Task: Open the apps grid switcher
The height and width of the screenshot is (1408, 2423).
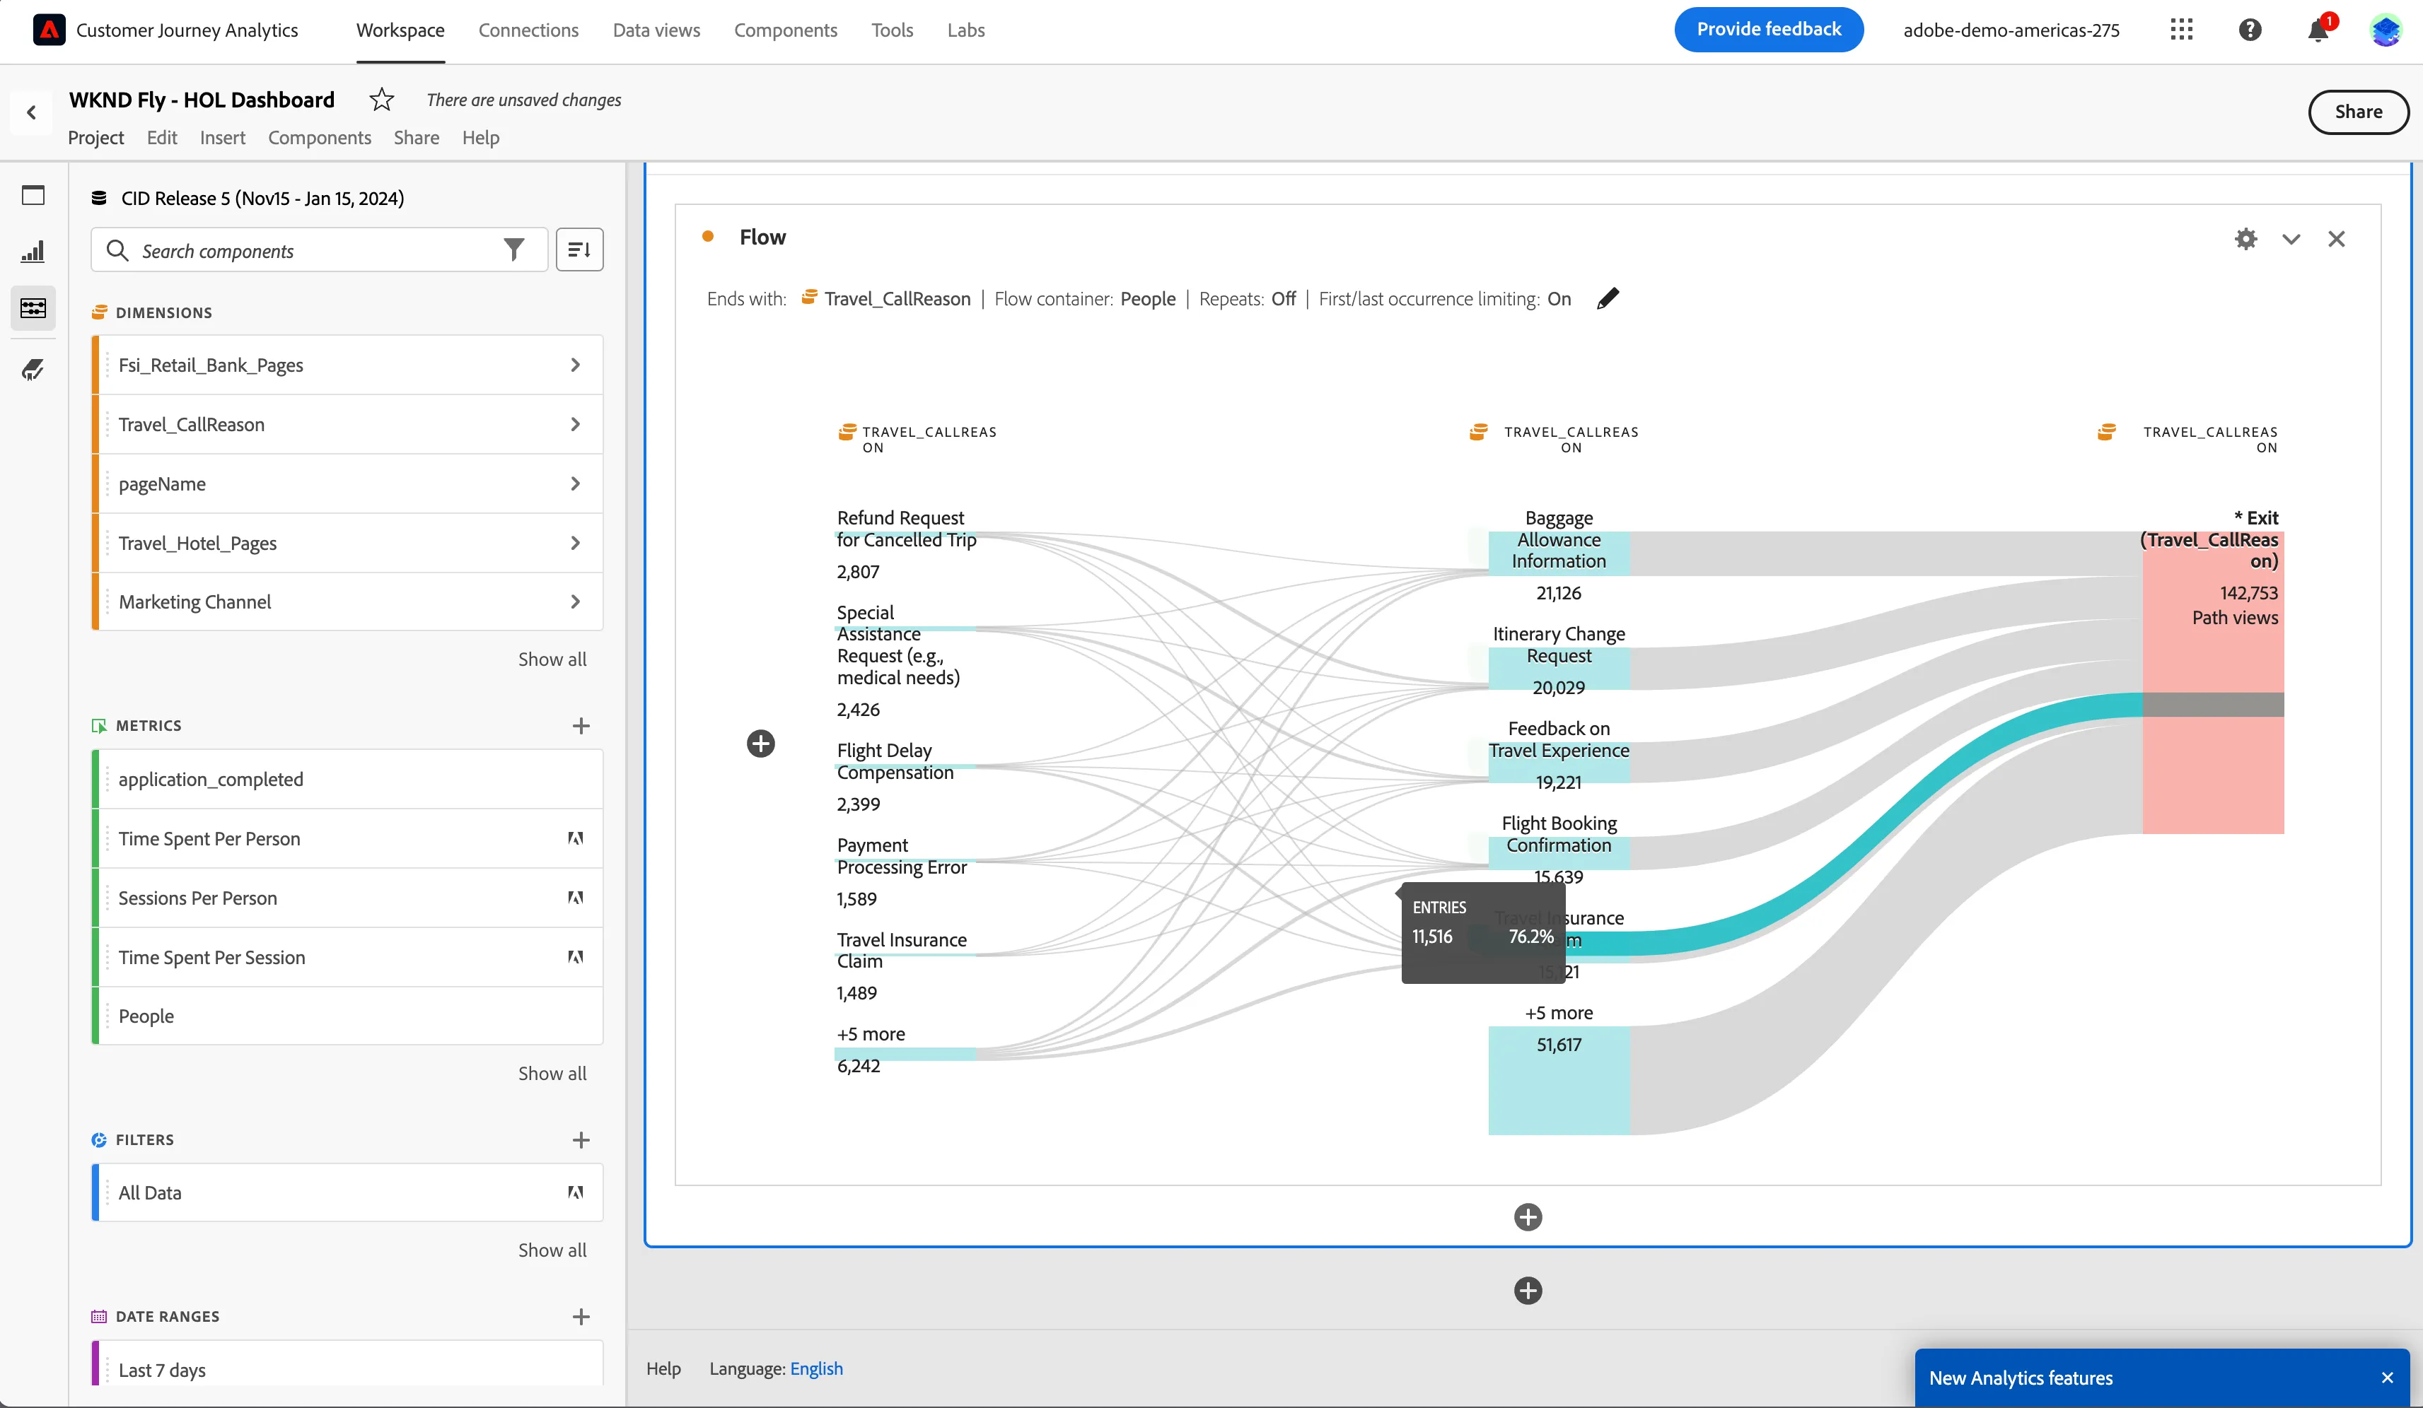Action: pos(2180,30)
